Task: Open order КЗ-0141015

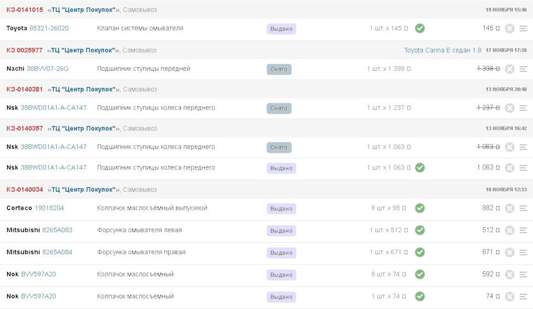Action: pos(25,10)
